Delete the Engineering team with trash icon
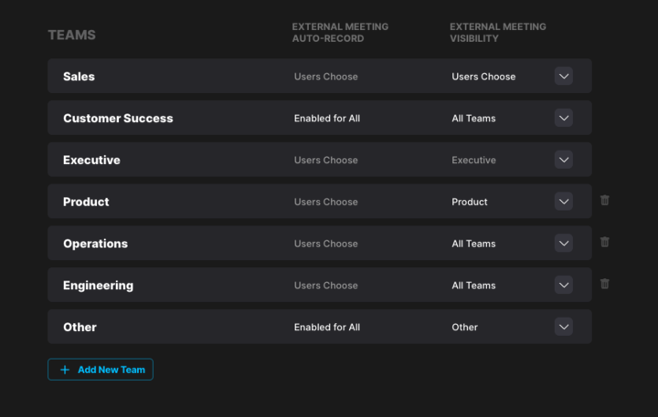This screenshot has width=658, height=417. tap(605, 284)
